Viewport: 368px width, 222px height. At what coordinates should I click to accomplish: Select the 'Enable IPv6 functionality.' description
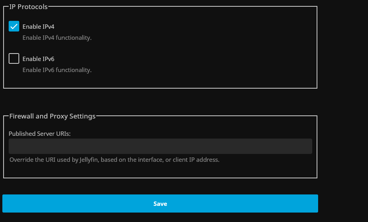pos(57,70)
